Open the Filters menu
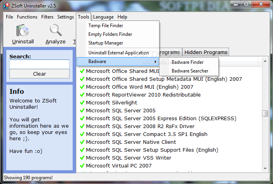Image resolution: width=273 pixels, height=184 pixels. pyautogui.click(x=47, y=17)
